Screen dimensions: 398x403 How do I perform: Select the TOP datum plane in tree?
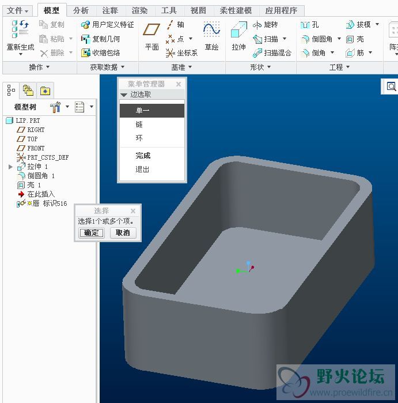click(27, 139)
